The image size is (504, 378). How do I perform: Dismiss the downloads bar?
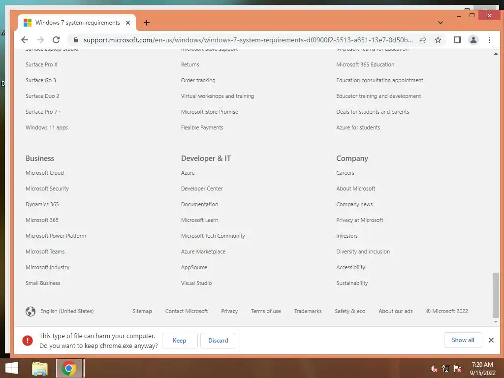point(491,340)
